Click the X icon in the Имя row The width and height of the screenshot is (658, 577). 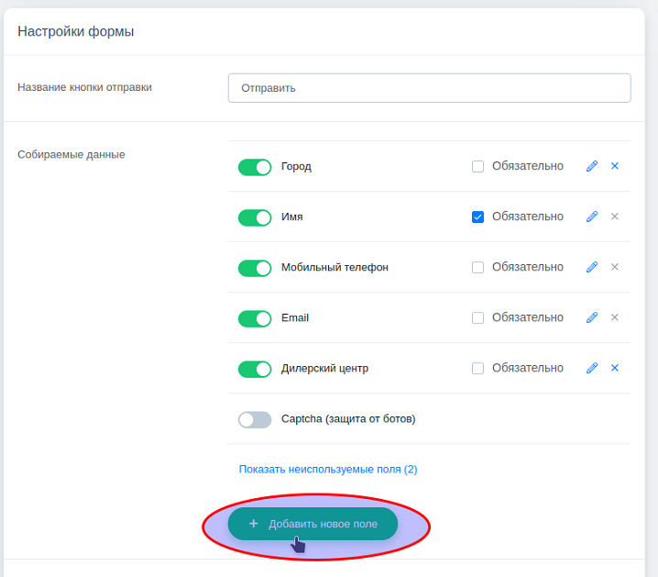tap(614, 216)
